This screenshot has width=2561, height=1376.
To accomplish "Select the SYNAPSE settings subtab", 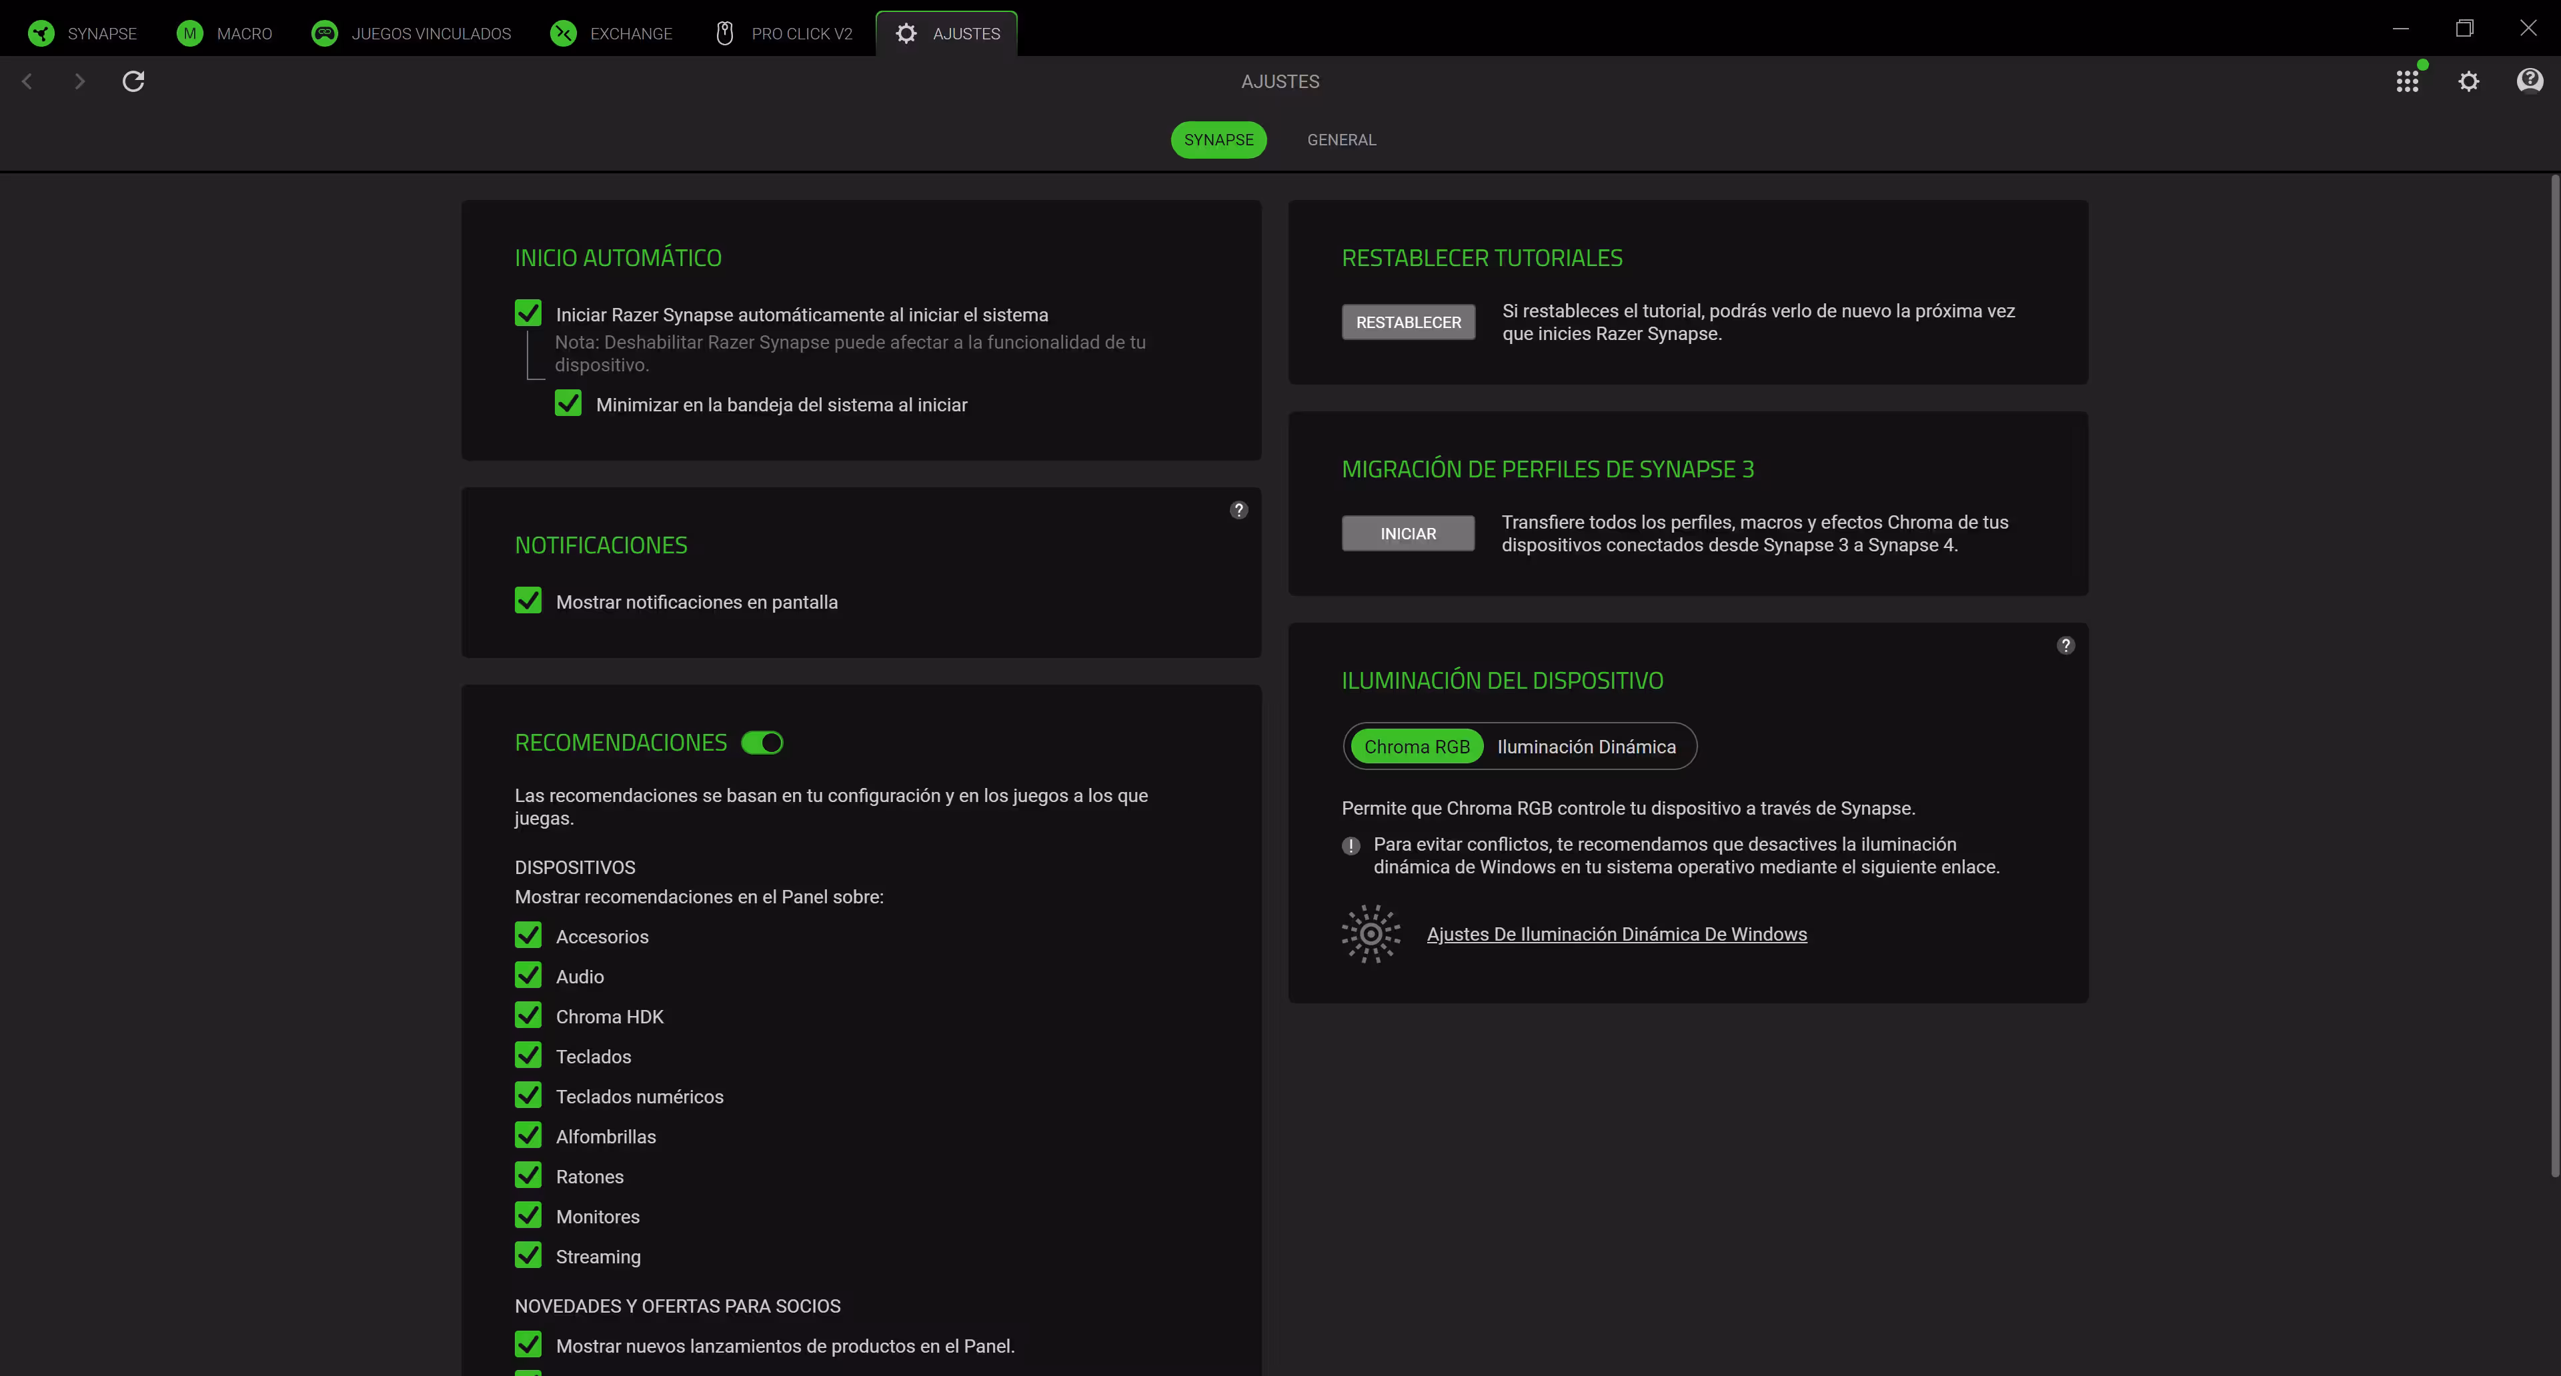I will 1219,140.
